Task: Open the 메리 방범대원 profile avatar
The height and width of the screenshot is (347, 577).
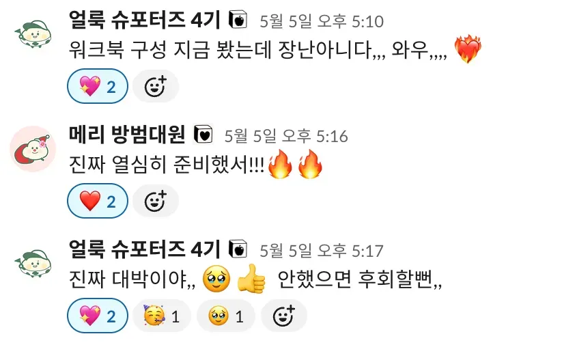Action: click(x=33, y=149)
